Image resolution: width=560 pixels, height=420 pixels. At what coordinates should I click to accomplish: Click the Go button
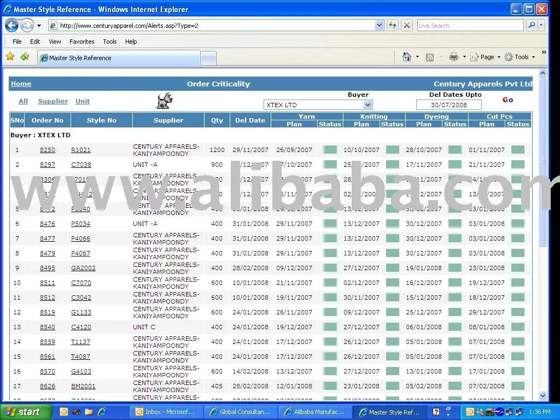point(507,100)
